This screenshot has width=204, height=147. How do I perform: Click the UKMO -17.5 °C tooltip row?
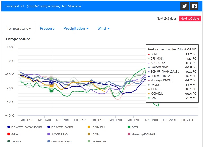[172, 85]
